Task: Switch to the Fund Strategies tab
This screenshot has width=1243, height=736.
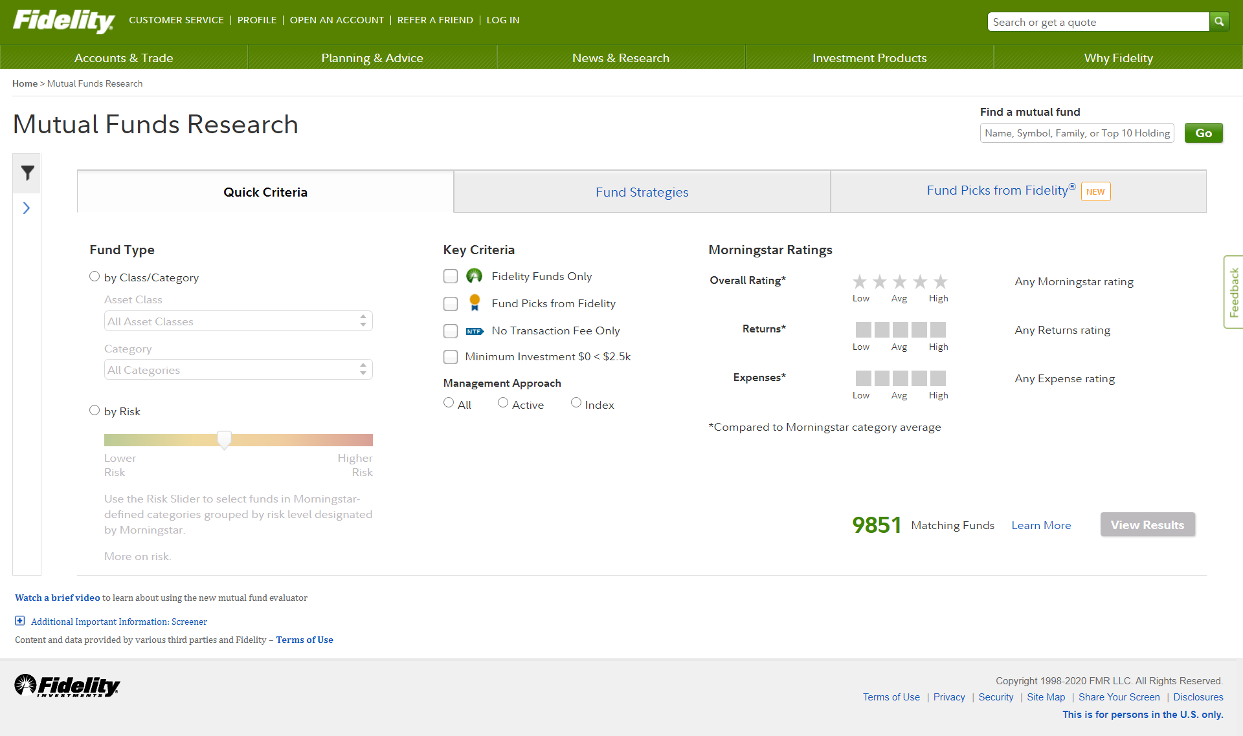Action: (642, 192)
